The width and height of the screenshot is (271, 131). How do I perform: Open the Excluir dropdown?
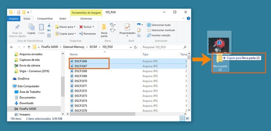click(x=86, y=27)
